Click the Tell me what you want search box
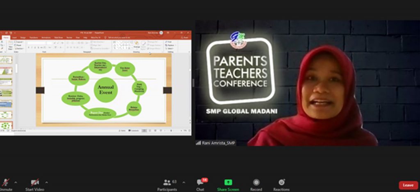 coord(118,38)
